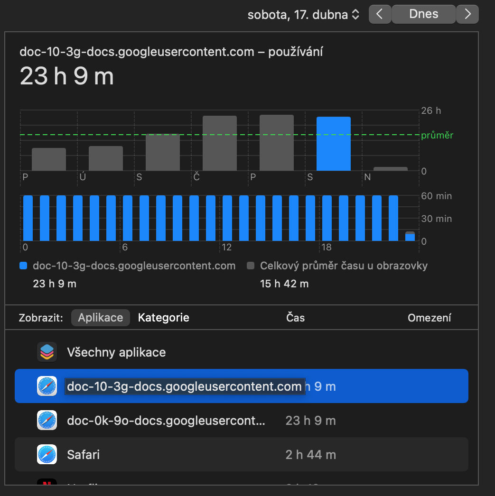Click the Sunday (N) bar in weekly chart

391,169
